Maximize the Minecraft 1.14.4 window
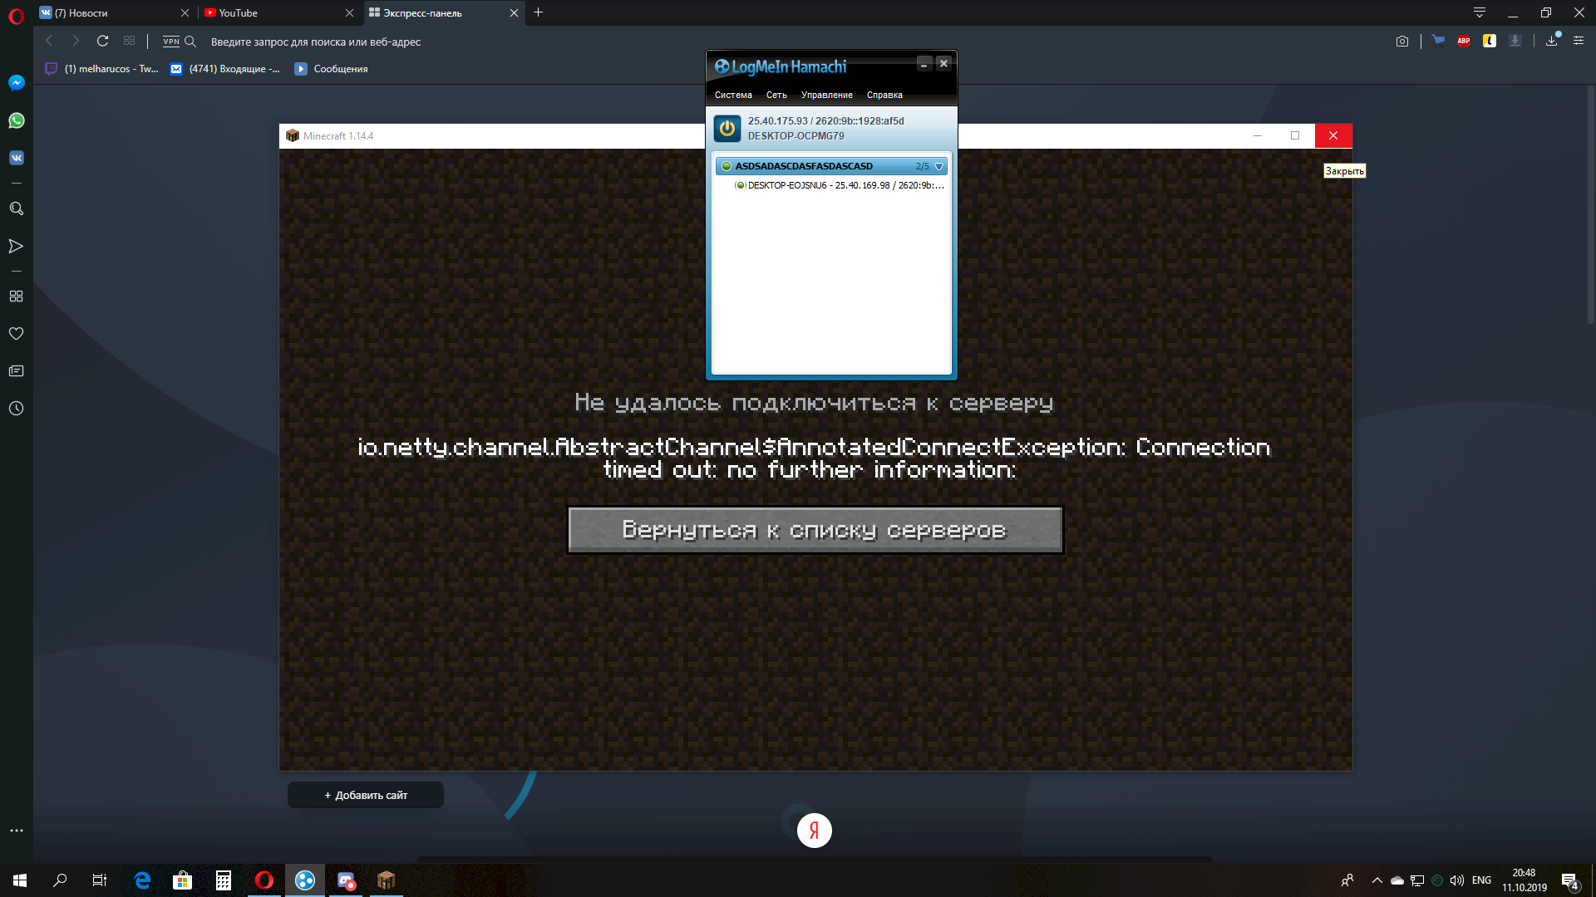The height and width of the screenshot is (897, 1596). 1295,135
